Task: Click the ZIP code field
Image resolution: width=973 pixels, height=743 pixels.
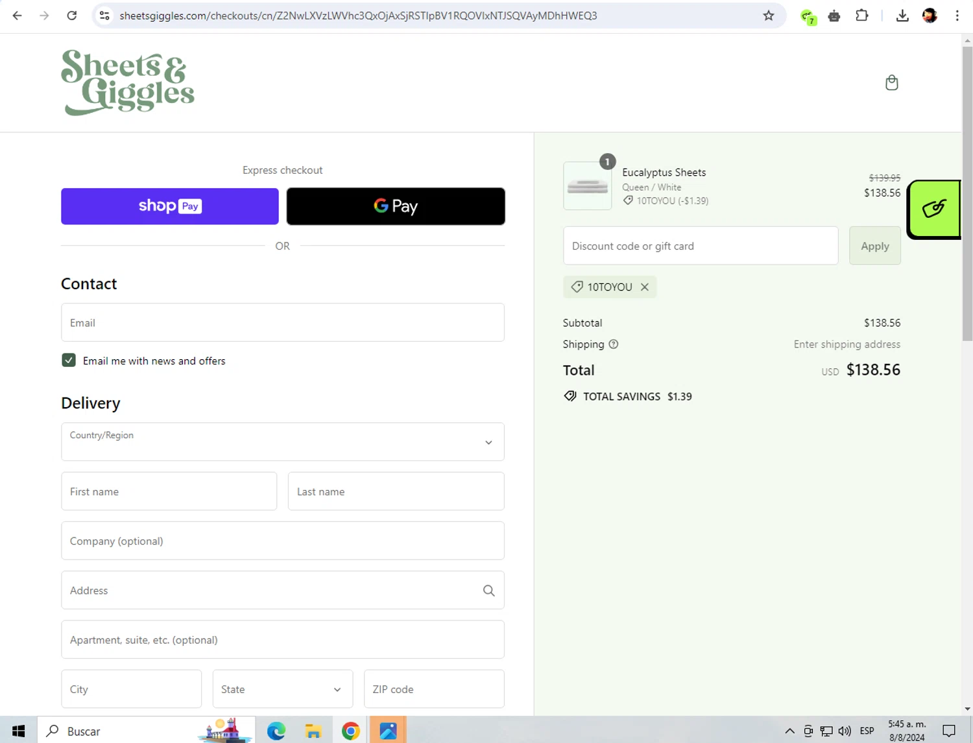Action: pyautogui.click(x=435, y=689)
